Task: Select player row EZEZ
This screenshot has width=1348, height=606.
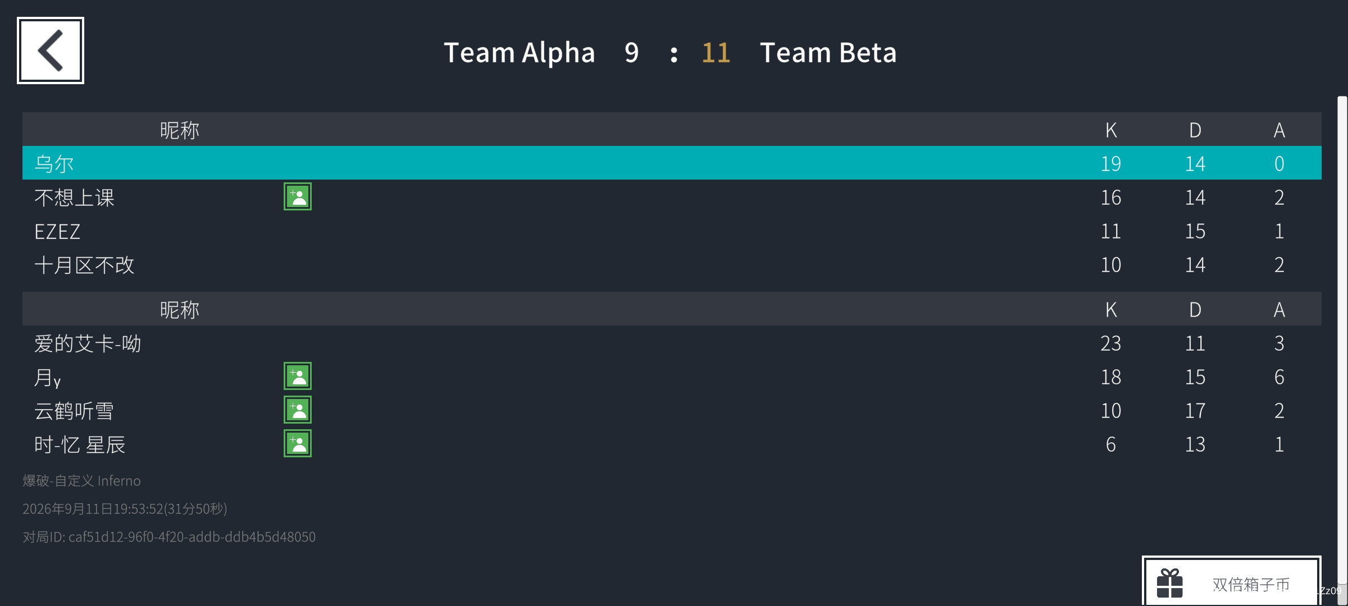Action: [x=672, y=231]
